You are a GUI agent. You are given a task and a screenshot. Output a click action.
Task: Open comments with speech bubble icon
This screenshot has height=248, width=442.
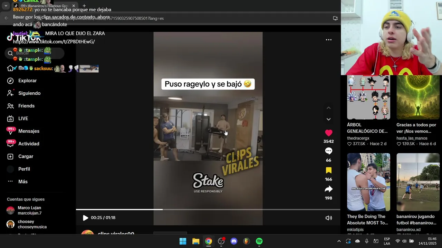328,151
